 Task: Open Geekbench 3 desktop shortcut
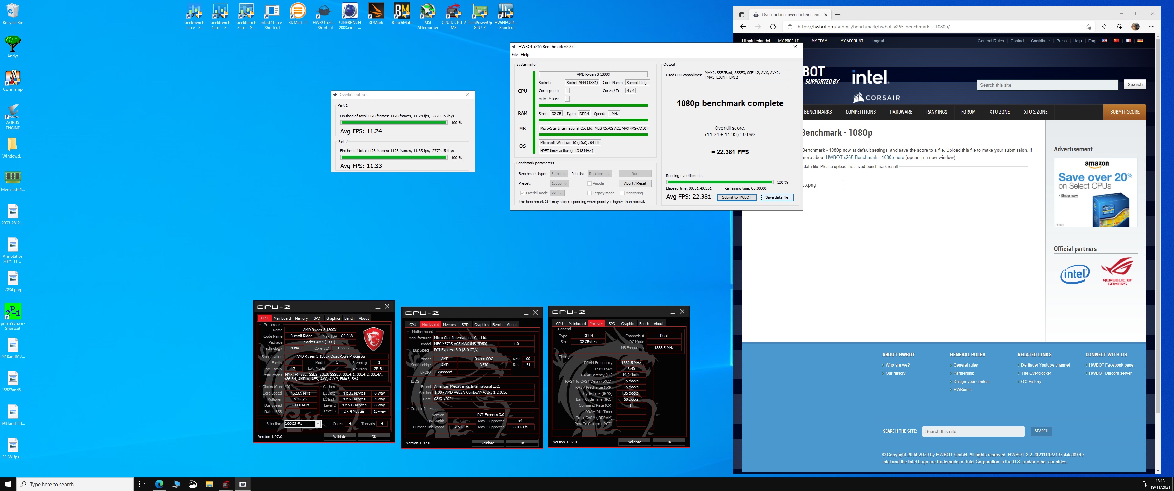coord(246,16)
